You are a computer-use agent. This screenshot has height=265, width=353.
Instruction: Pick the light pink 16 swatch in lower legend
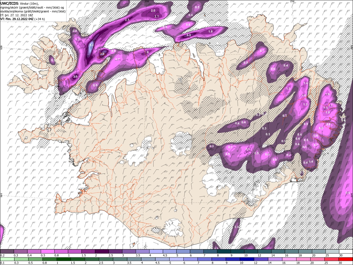[289, 259]
